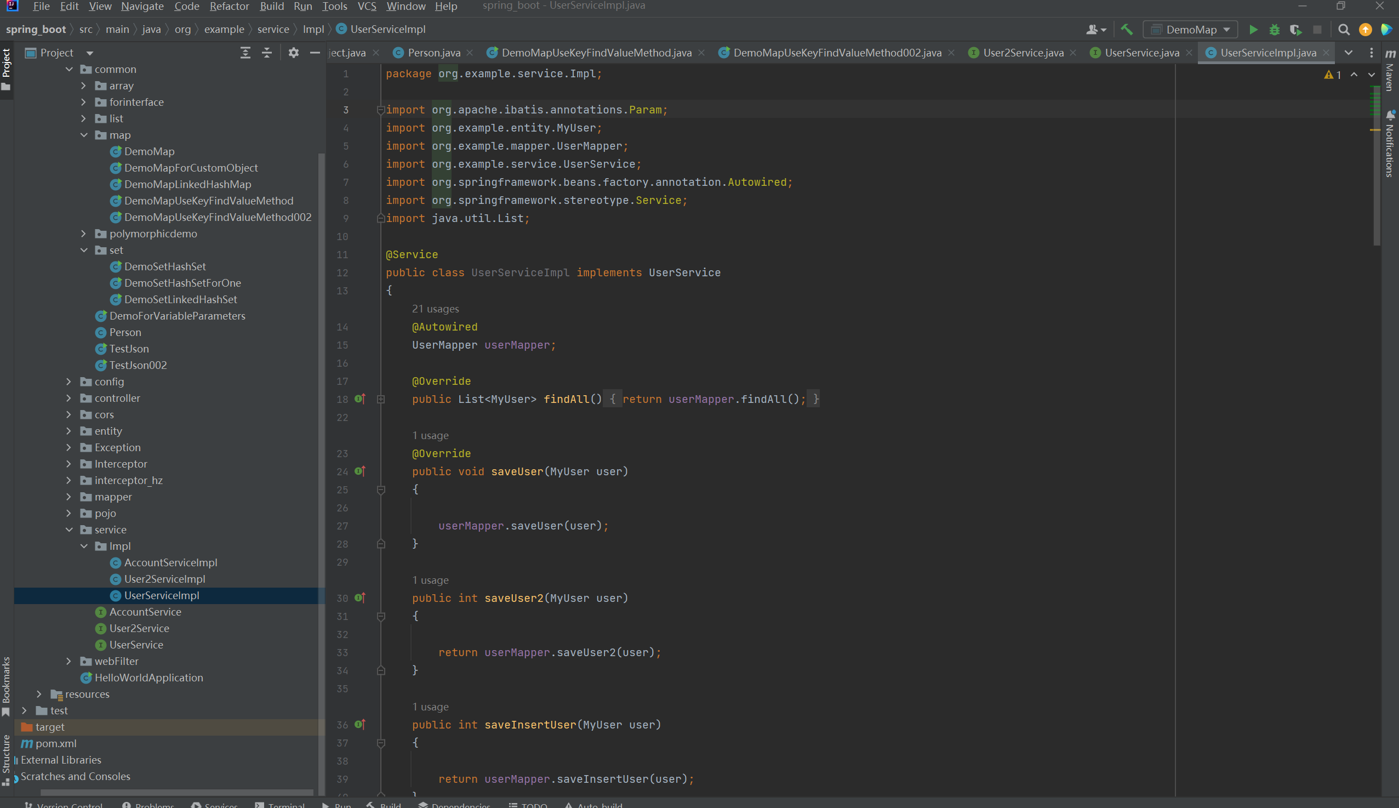Open the DemoMap run configuration dropdown
The image size is (1399, 808).
1190,30
